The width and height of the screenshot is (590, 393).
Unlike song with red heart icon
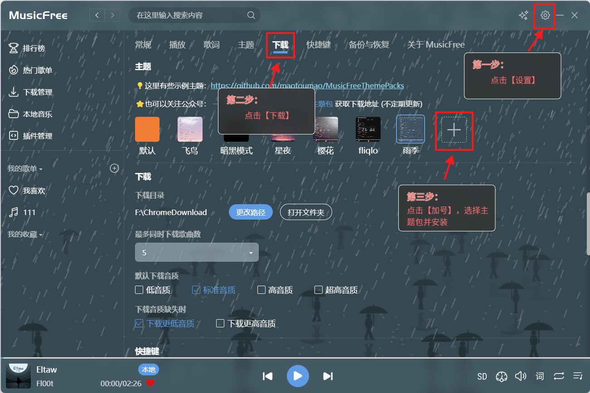(x=150, y=383)
